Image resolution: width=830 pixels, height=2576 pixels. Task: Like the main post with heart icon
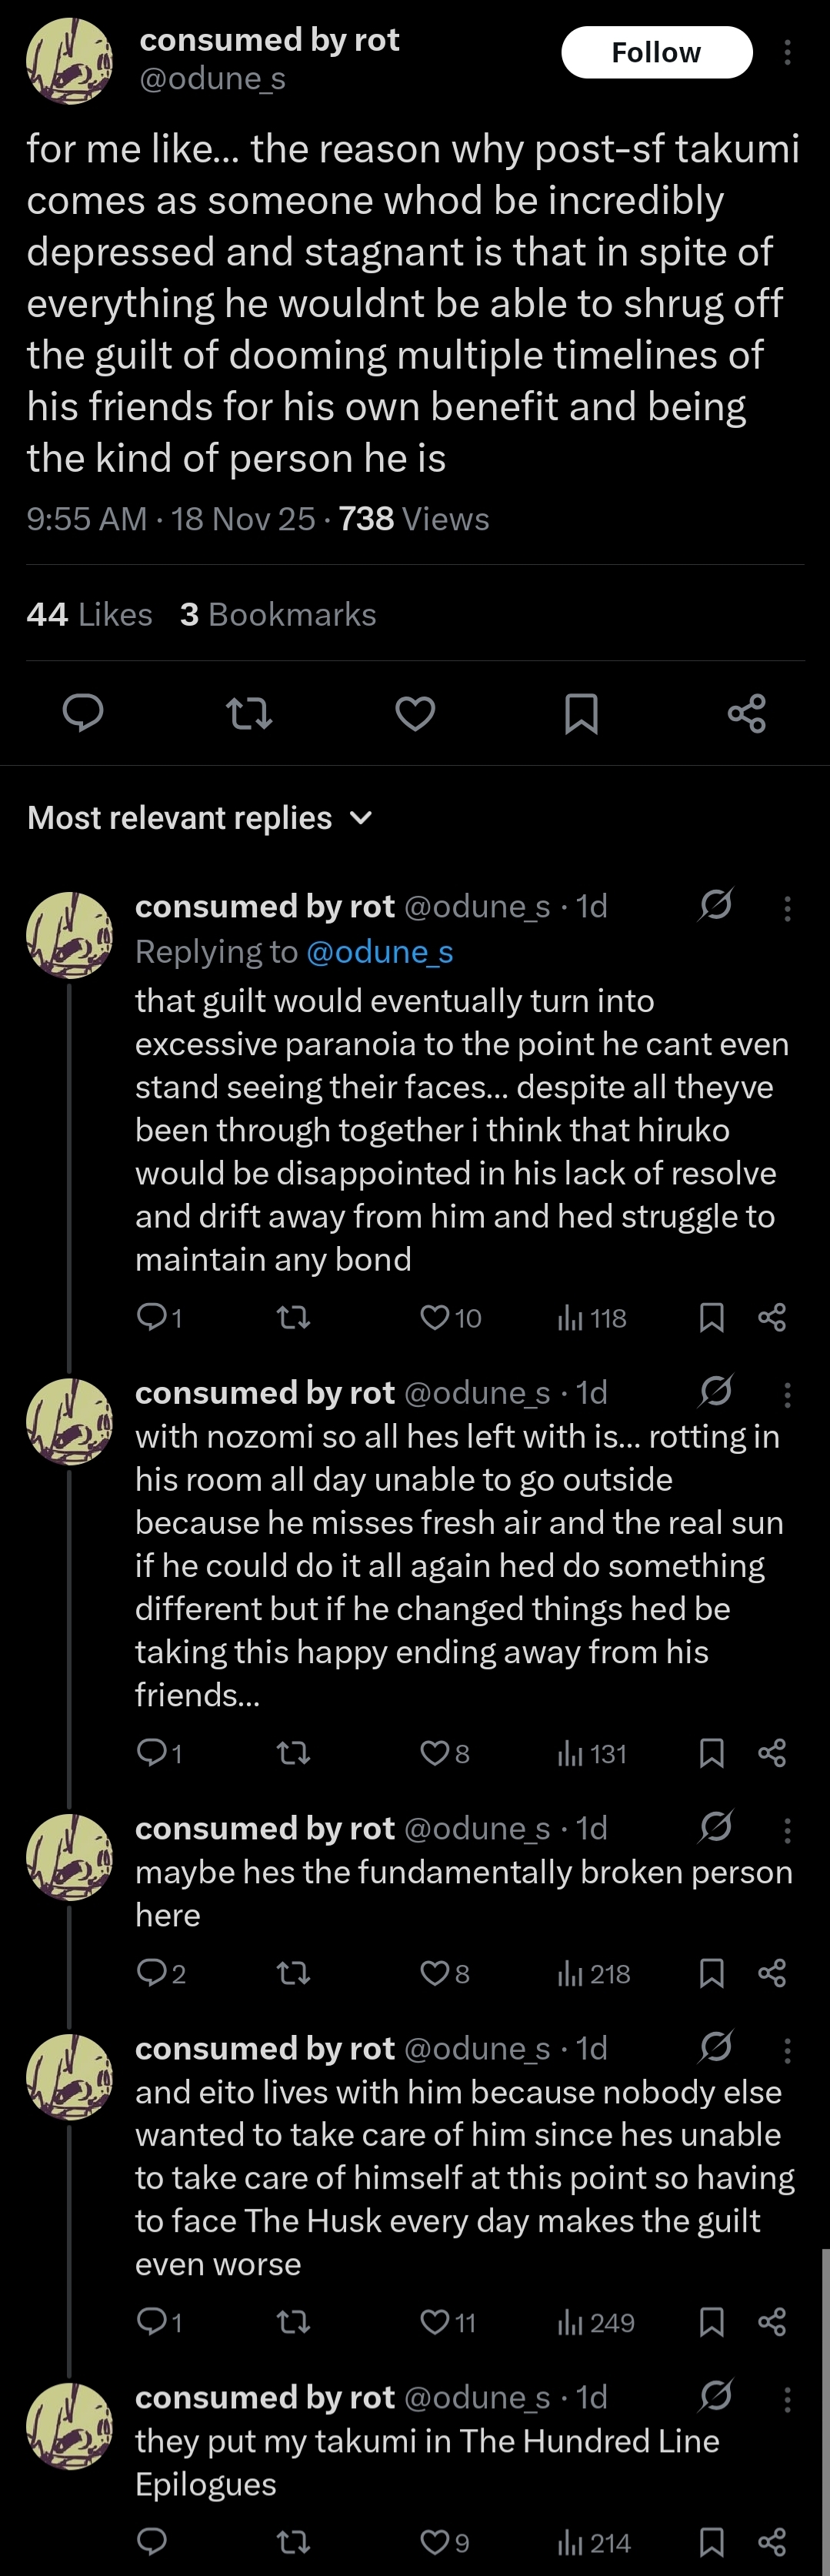(415, 713)
